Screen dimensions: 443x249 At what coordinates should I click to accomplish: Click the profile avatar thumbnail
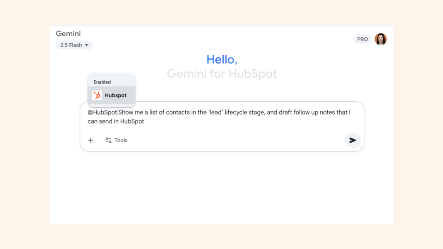pyautogui.click(x=381, y=39)
